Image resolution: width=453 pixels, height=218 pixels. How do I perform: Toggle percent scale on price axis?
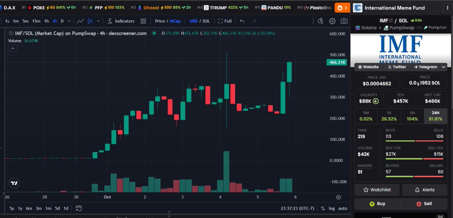coord(323,208)
